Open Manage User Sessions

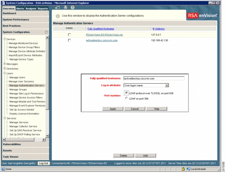21,81
